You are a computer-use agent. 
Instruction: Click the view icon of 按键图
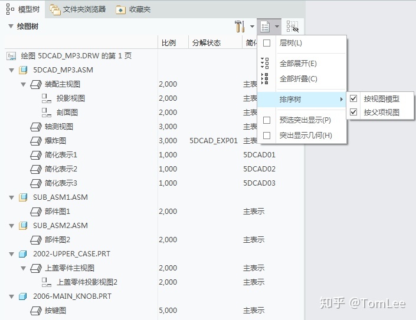[x=36, y=311]
